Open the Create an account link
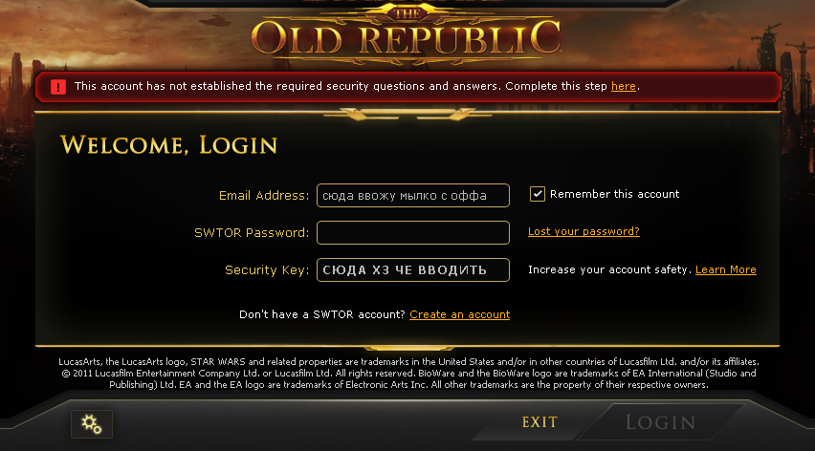This screenshot has width=815, height=451. click(x=459, y=314)
